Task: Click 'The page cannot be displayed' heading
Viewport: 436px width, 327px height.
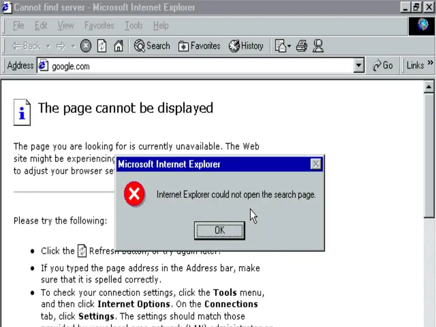Action: click(126, 109)
